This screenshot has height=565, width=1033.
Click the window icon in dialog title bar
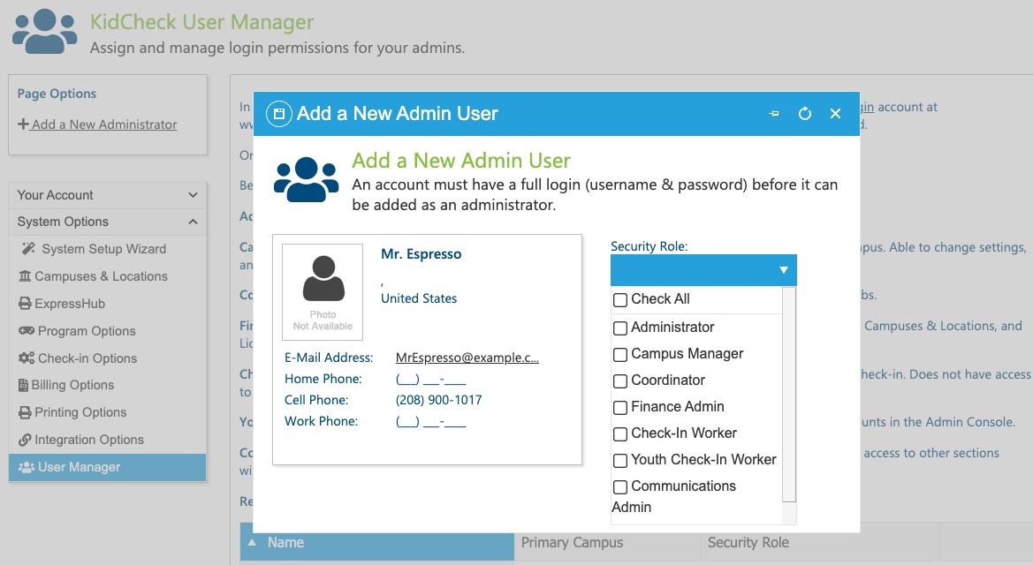click(x=278, y=113)
